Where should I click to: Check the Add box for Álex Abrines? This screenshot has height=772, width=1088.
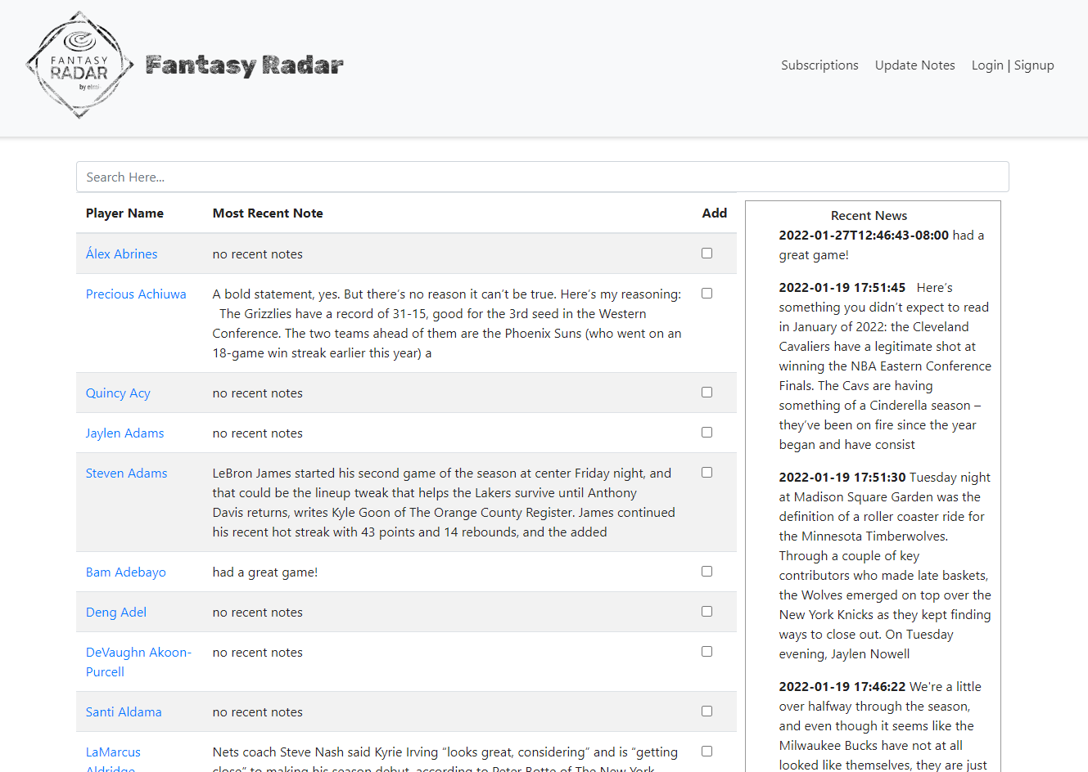click(707, 254)
